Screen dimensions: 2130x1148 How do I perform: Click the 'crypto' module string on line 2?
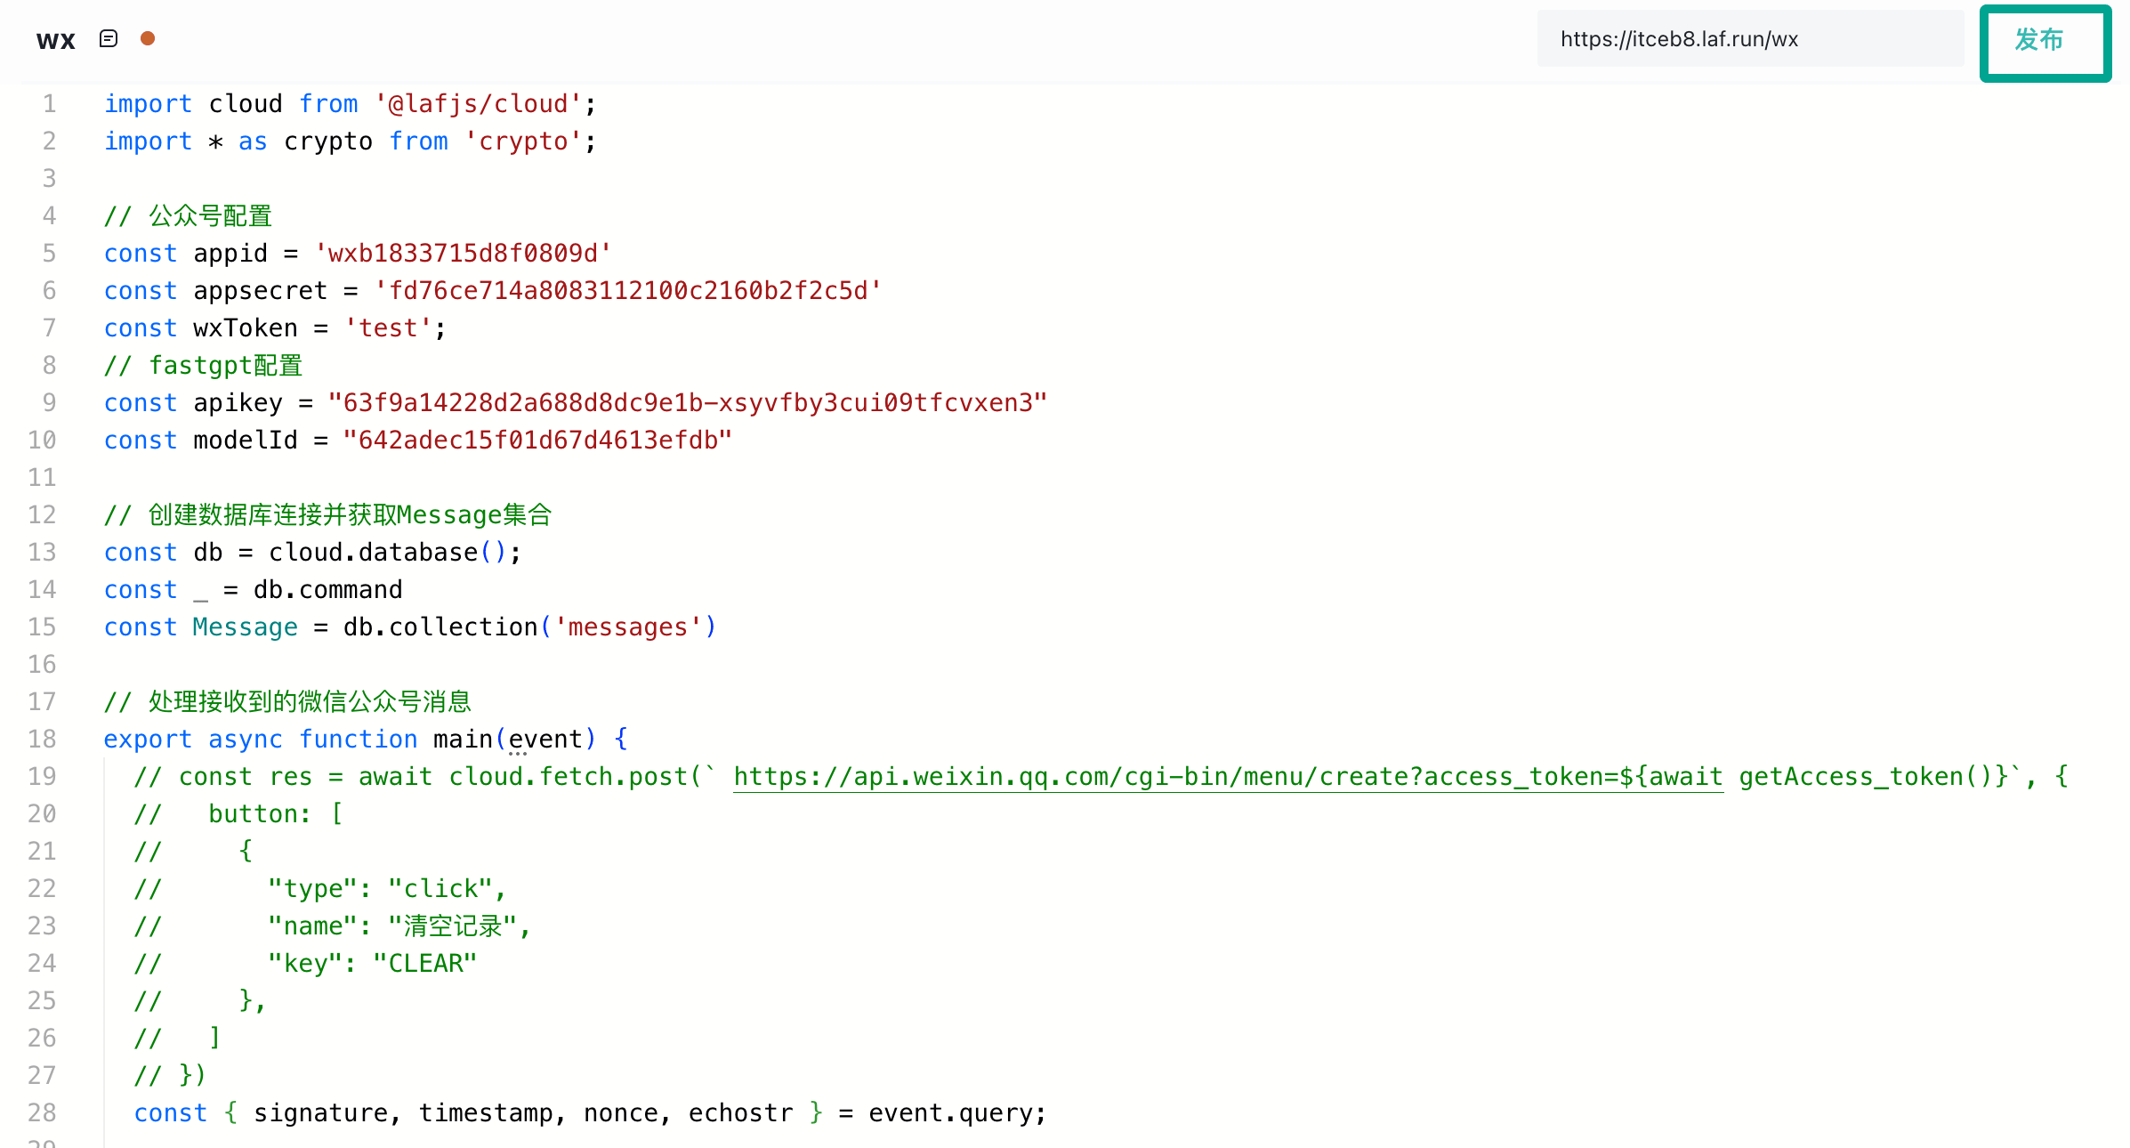[523, 141]
